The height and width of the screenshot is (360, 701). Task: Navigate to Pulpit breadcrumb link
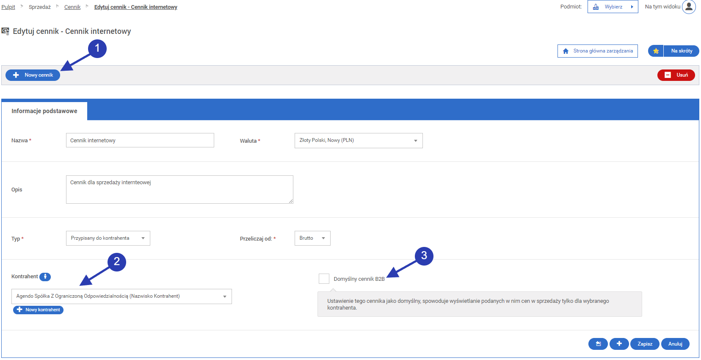pos(8,7)
